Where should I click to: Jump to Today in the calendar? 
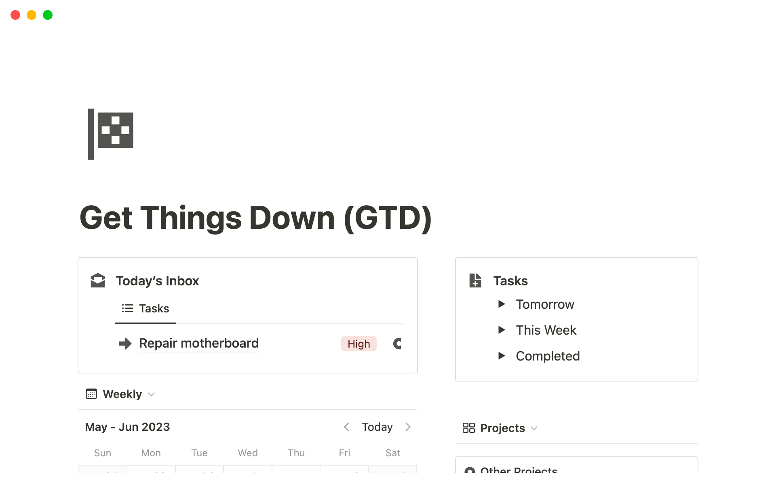click(377, 427)
